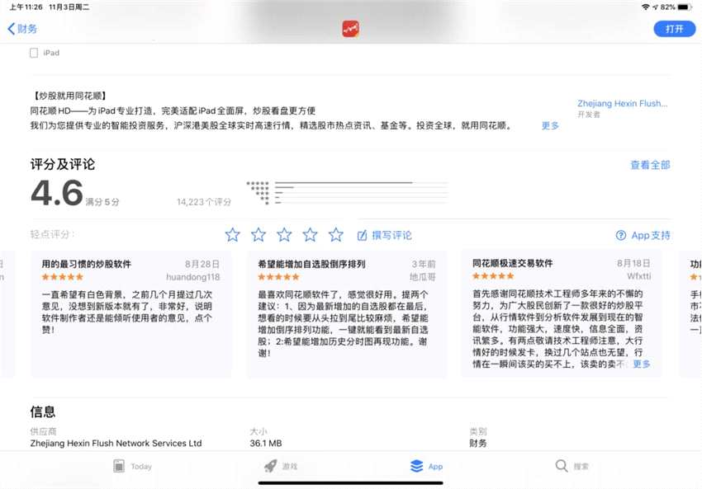Tap the 财务 category value under 类别
Screen dimensions: 702x489
pyautogui.click(x=478, y=444)
